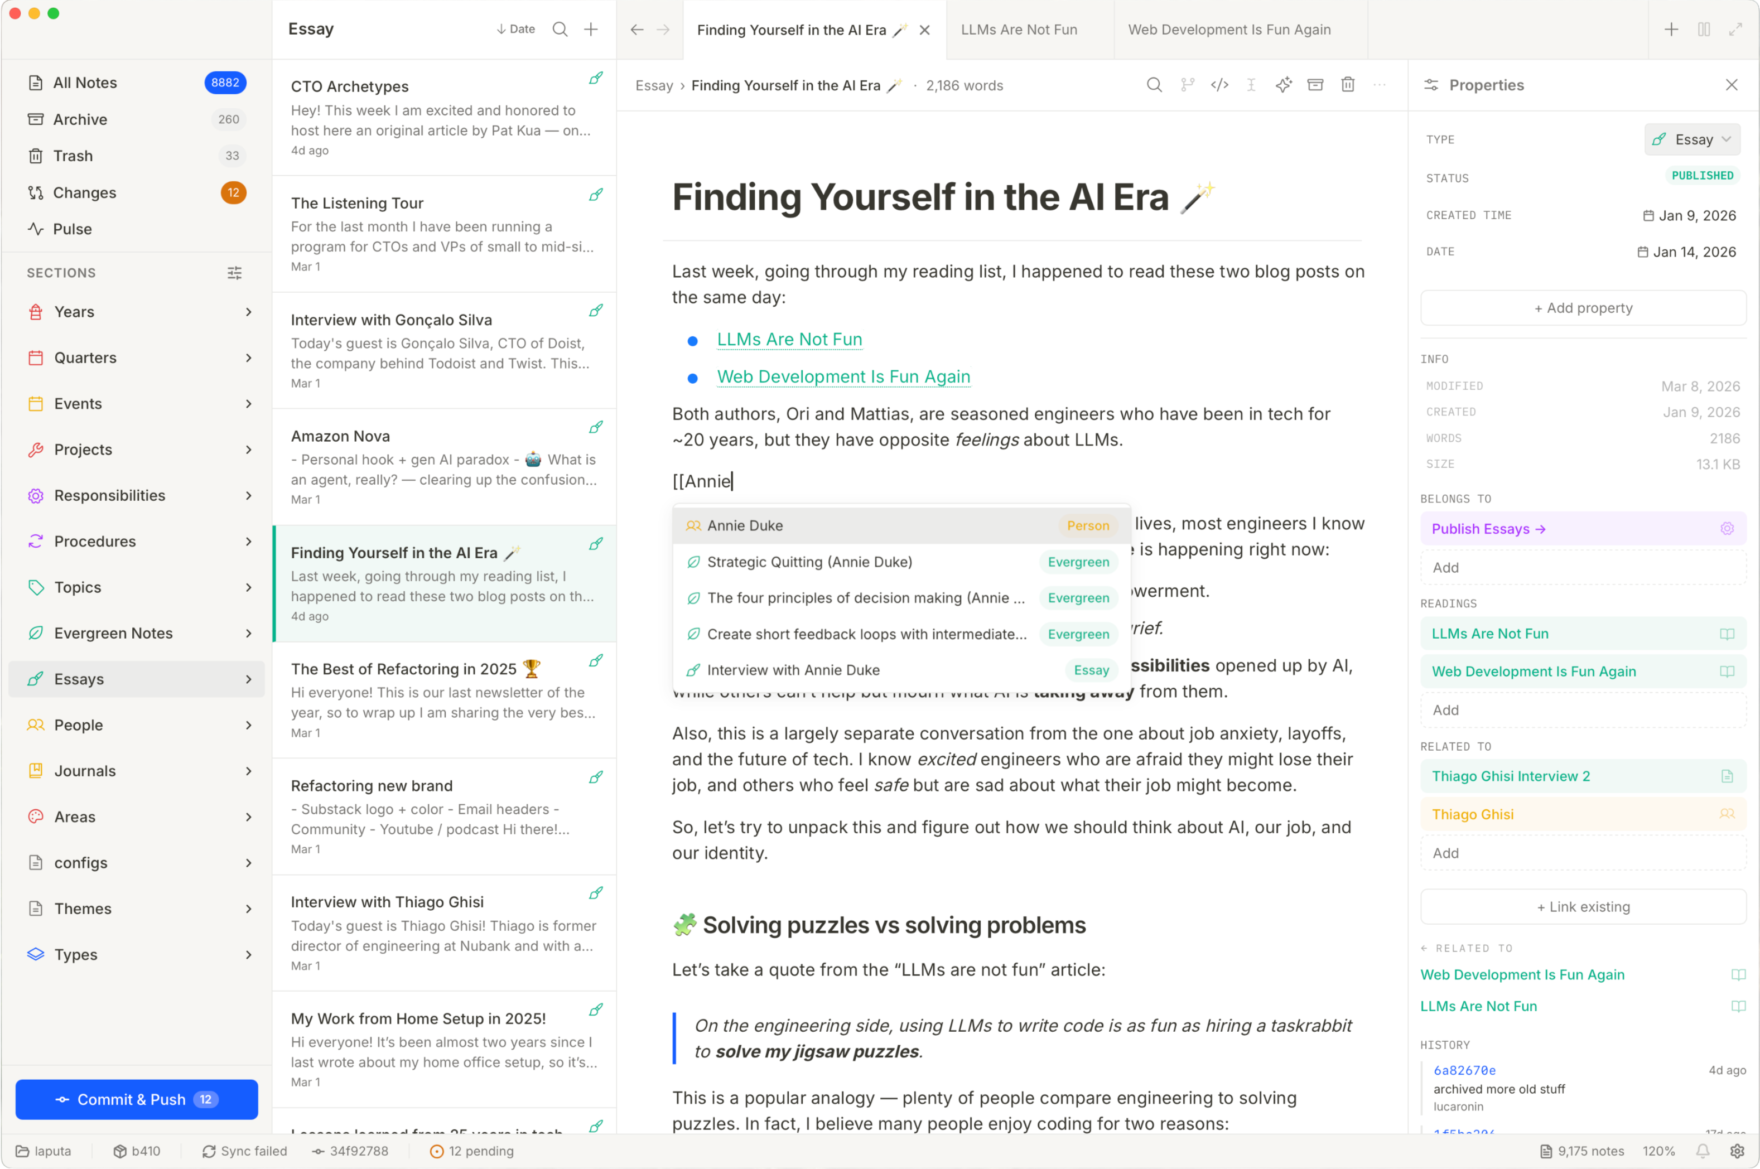1760x1169 pixels.
Task: Toggle split view layout icon
Action: pos(1704,29)
